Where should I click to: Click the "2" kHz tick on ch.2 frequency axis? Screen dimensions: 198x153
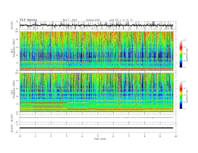click(x=17, y=104)
